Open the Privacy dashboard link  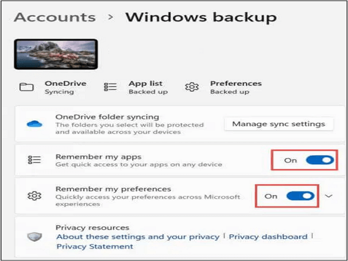[268, 237]
